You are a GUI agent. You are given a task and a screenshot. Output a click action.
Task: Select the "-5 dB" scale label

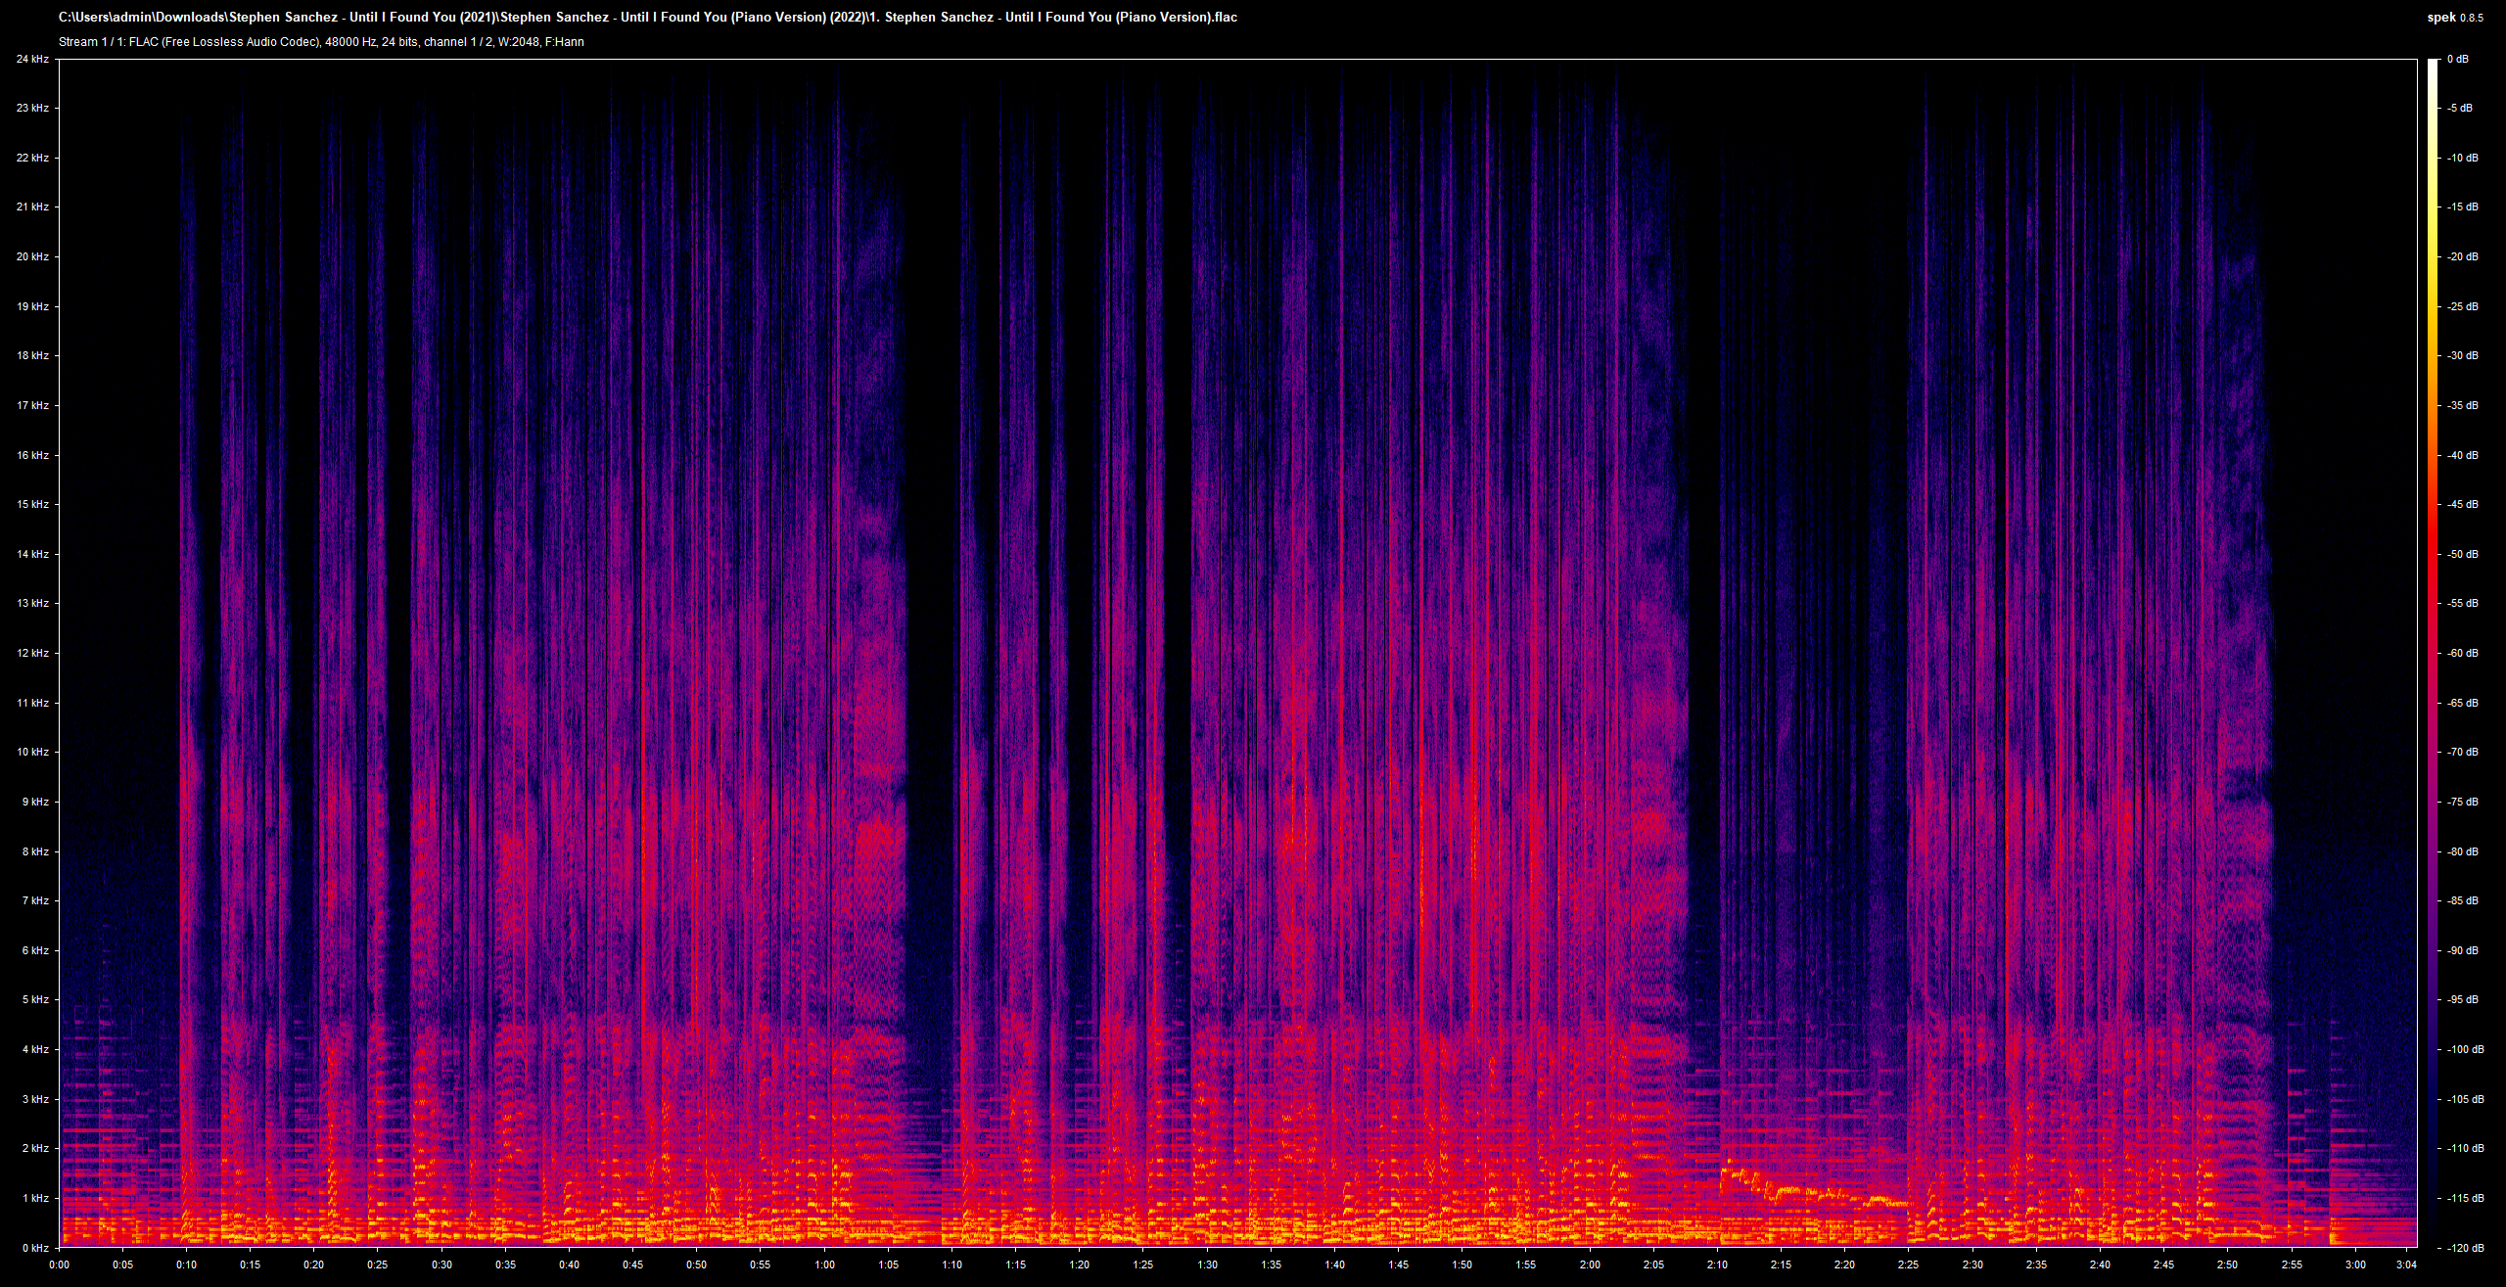click(x=2459, y=109)
